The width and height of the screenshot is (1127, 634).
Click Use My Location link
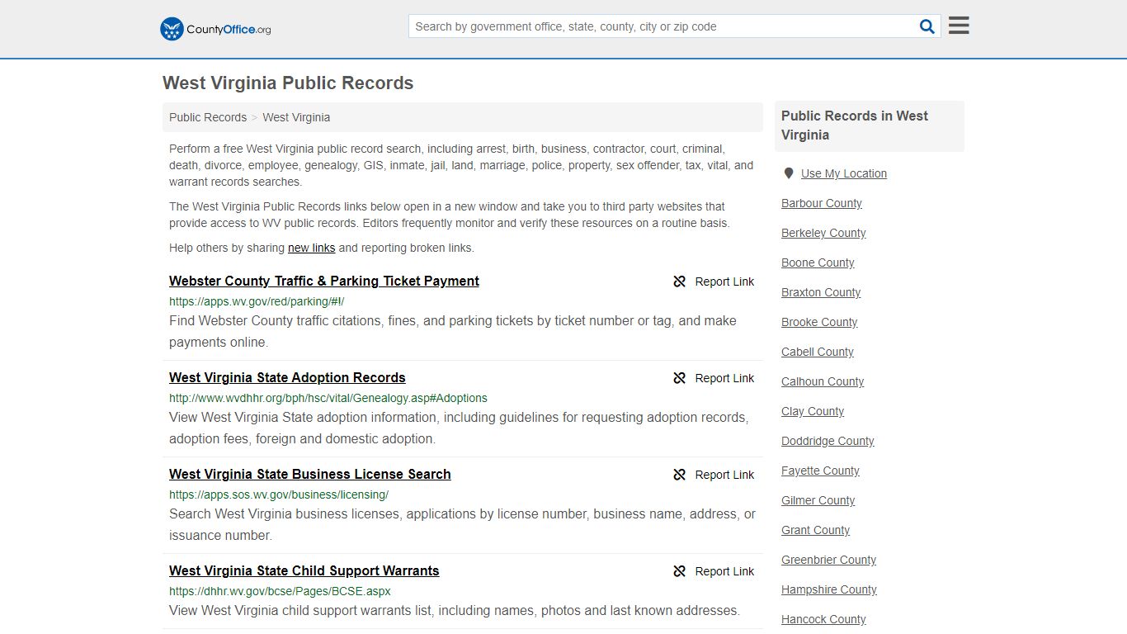click(x=844, y=173)
